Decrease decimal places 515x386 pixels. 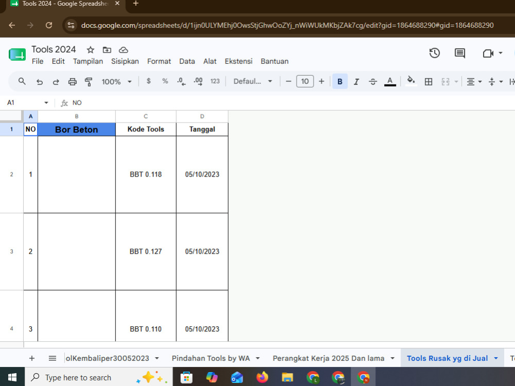coord(181,81)
